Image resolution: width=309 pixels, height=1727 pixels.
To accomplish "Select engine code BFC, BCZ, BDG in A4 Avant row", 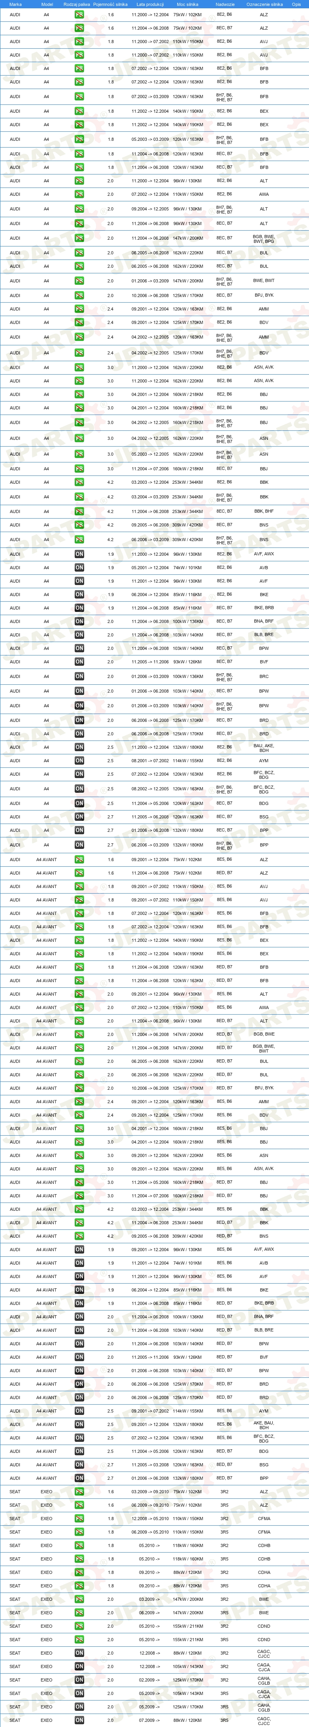I will click(x=264, y=1440).
